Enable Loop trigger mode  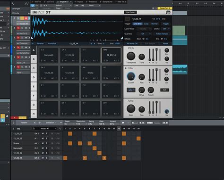(x=146, y=24)
